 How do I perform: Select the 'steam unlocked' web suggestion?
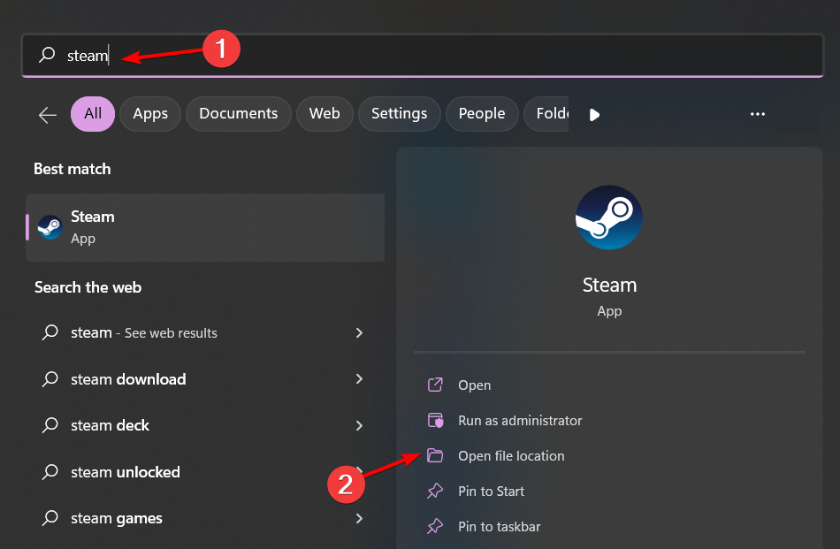[205, 472]
